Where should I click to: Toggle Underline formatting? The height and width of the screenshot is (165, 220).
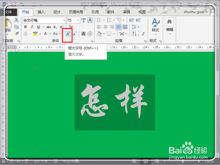(38, 27)
